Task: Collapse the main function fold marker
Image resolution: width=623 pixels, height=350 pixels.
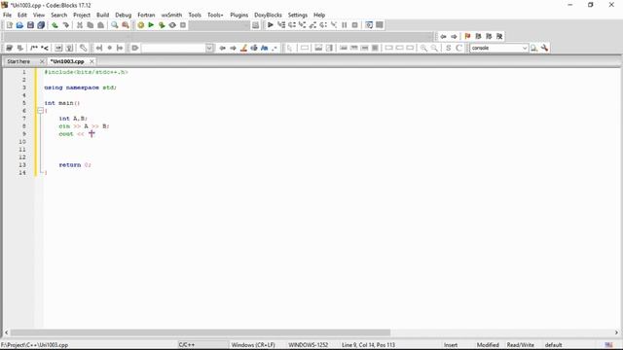Action: click(40, 111)
